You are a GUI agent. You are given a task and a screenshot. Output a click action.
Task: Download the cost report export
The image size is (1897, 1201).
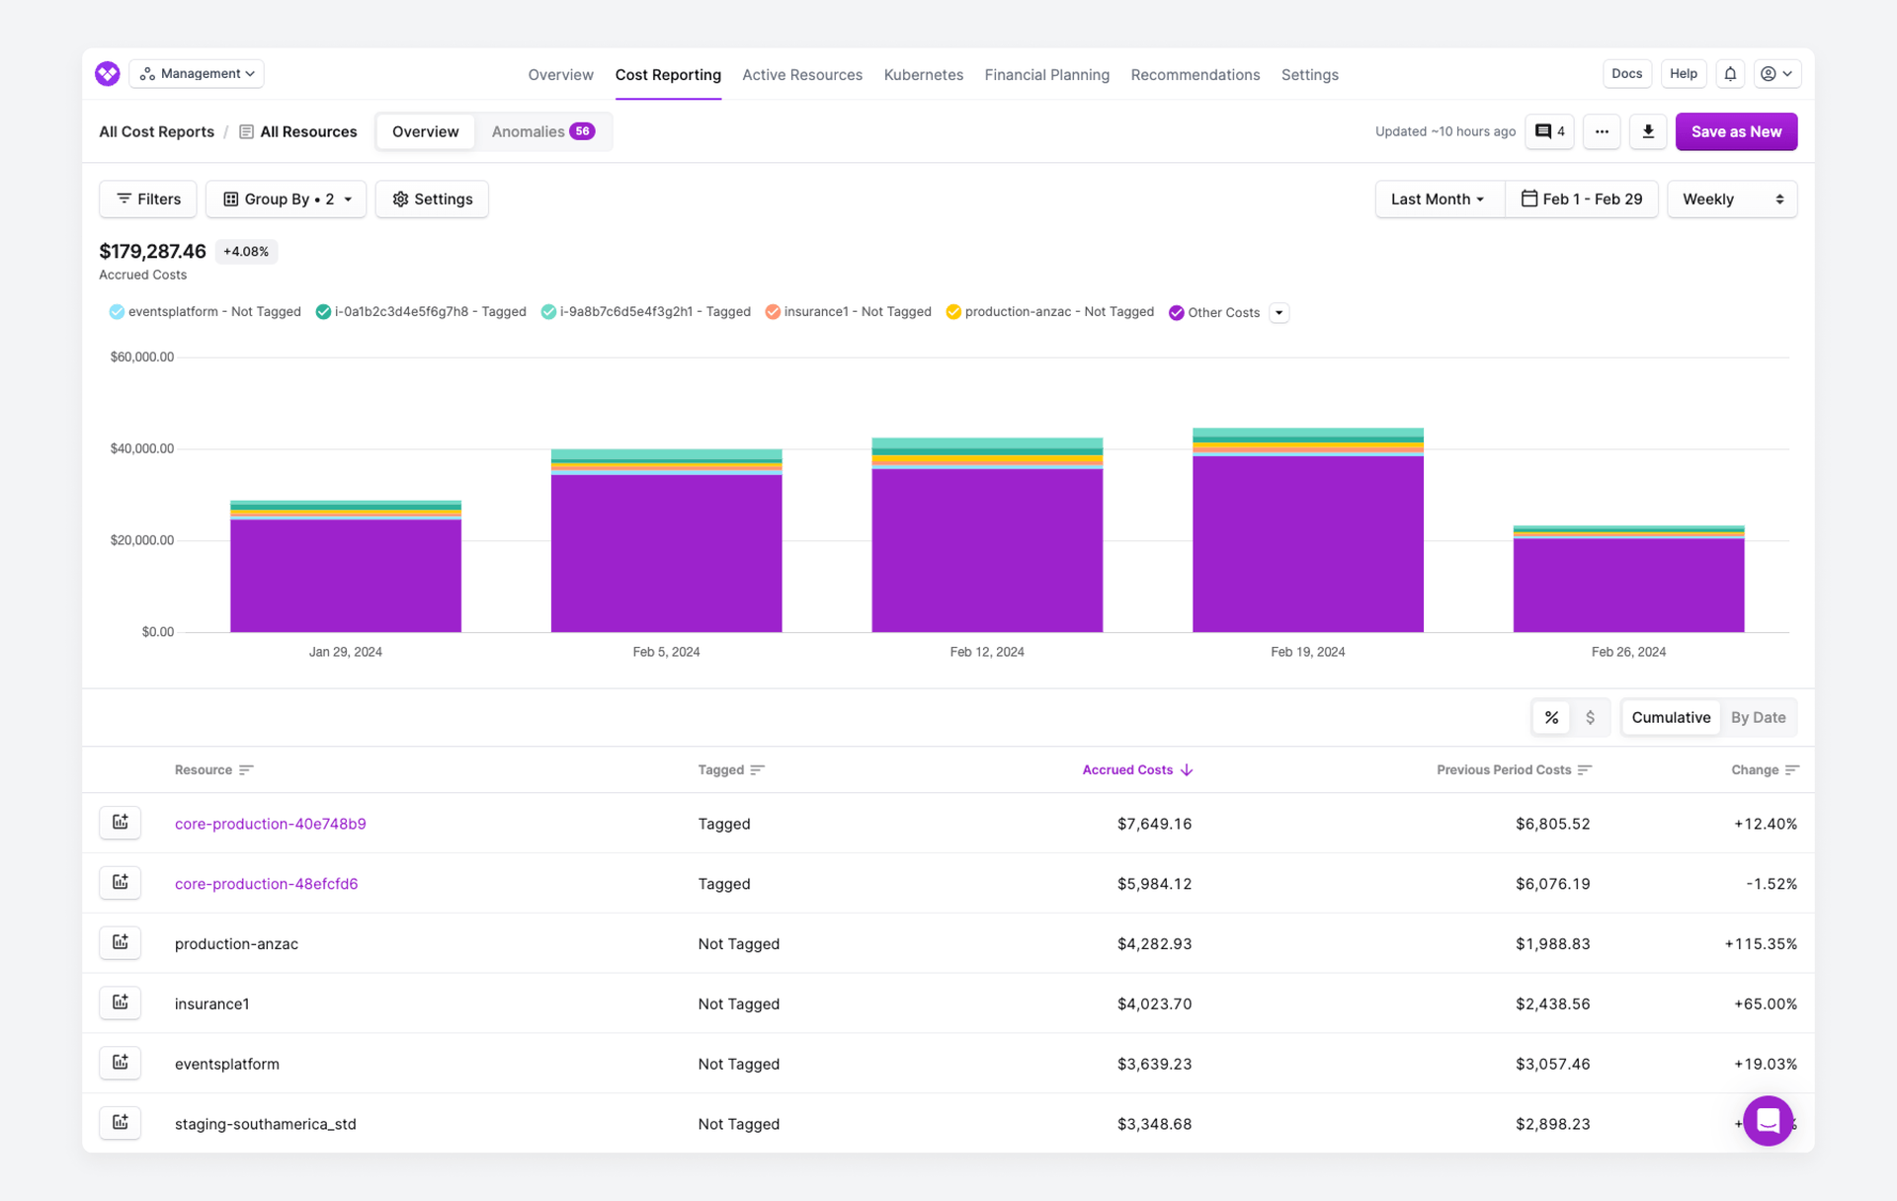(x=1647, y=131)
